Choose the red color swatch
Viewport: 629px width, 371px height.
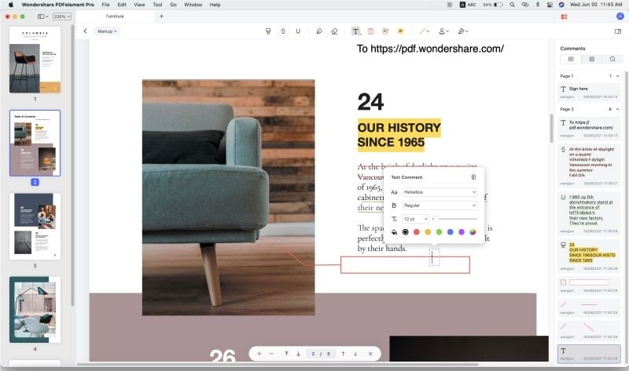[x=417, y=231]
